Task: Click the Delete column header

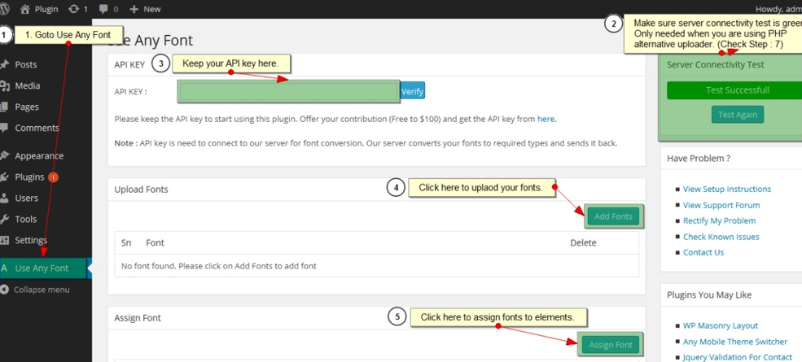Action: (583, 242)
